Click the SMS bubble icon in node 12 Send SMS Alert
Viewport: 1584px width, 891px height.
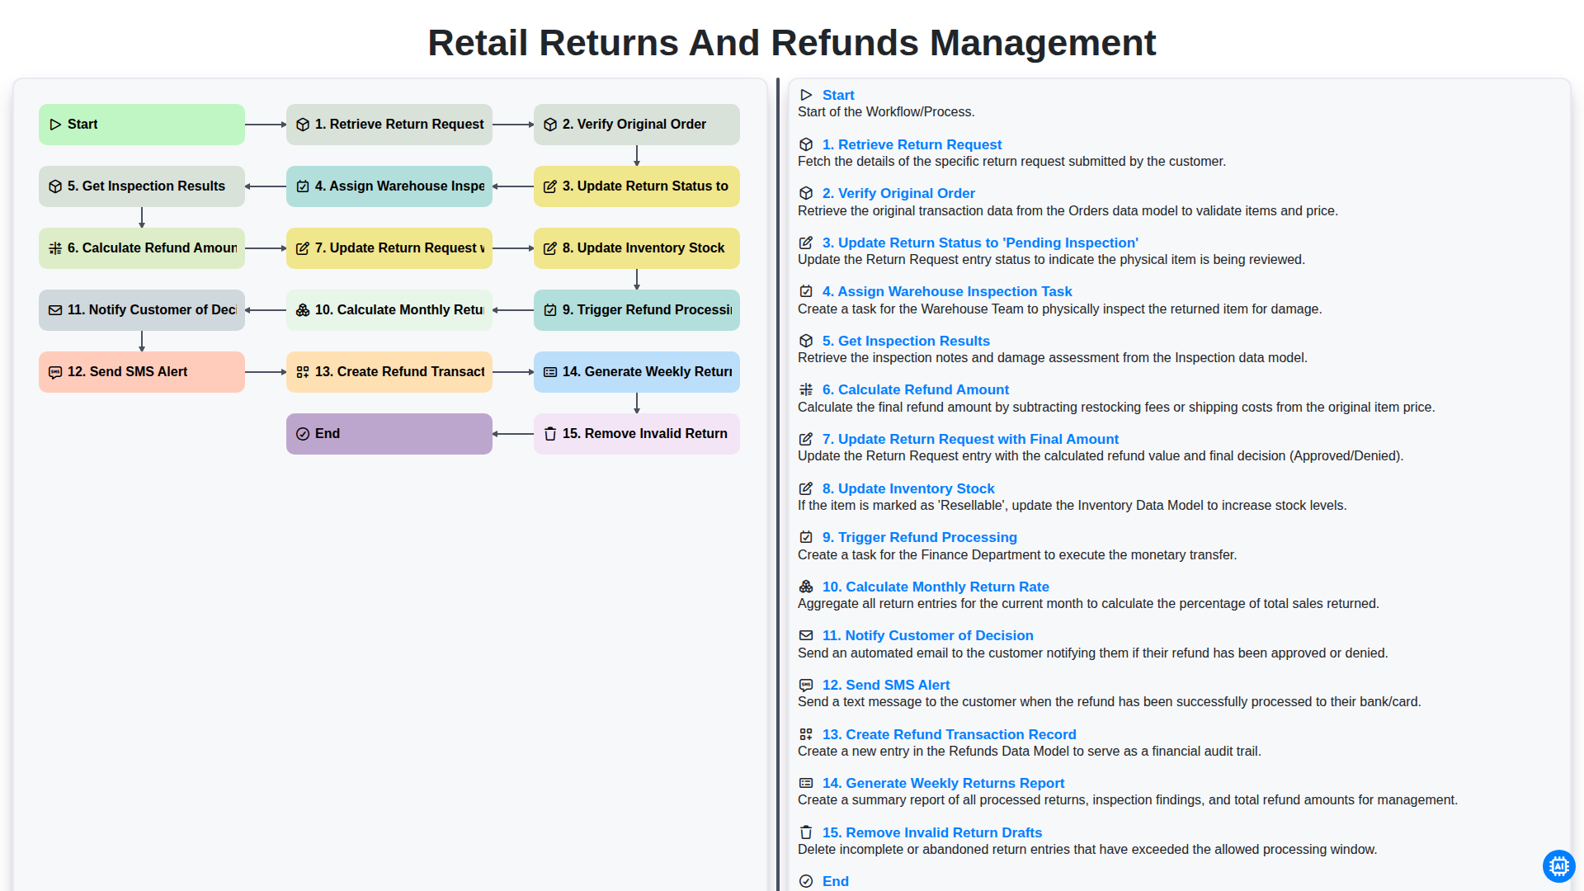point(55,372)
